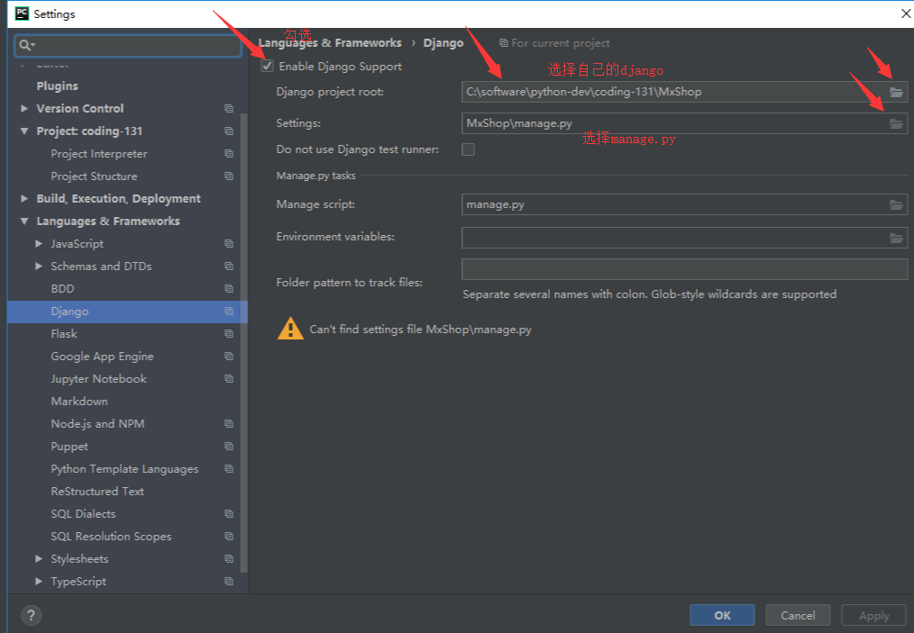This screenshot has height=633, width=914.
Task: Click the Cancel button
Action: (798, 616)
